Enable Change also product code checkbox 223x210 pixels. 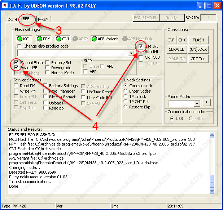[x=19, y=46]
